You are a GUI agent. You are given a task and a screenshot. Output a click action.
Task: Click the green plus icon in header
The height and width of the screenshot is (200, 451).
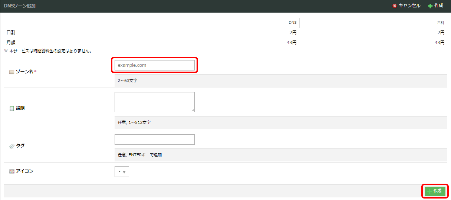[x=430, y=6]
